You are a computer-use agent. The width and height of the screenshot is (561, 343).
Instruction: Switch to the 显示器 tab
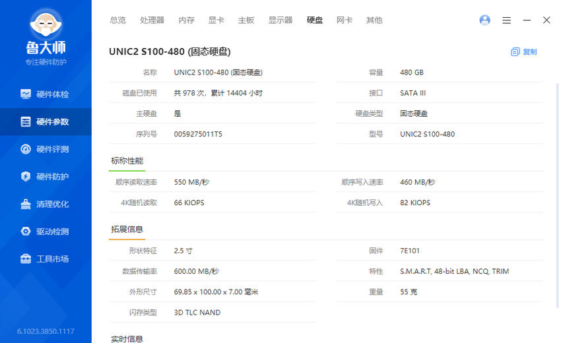click(x=280, y=20)
